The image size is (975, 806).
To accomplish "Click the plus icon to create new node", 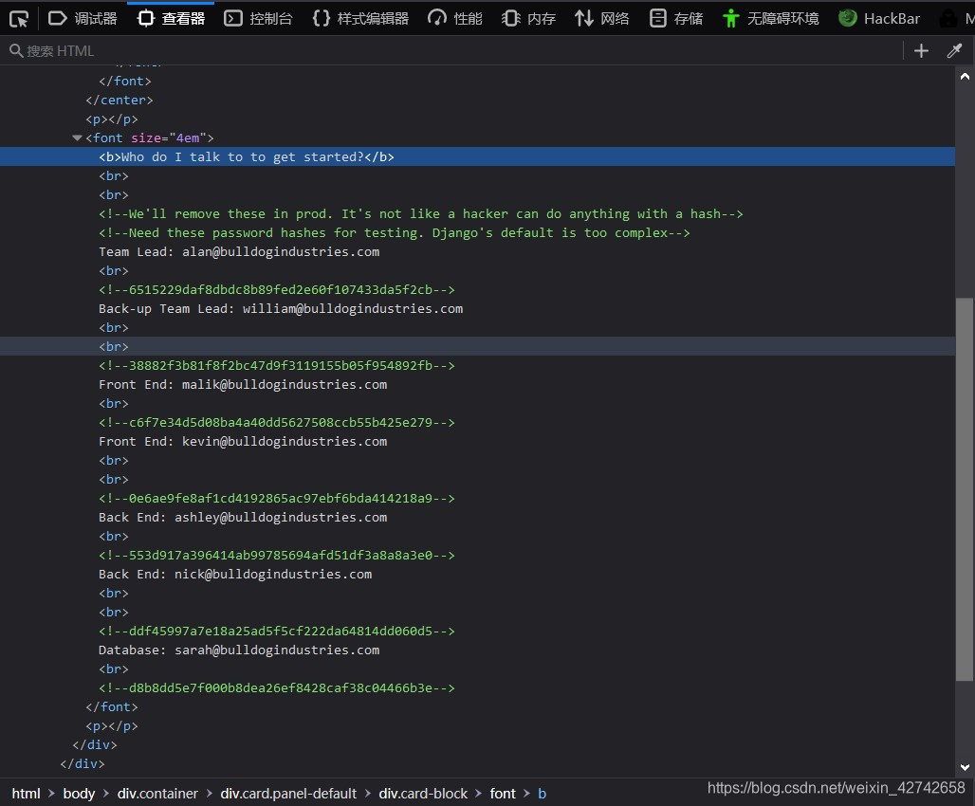I will click(922, 51).
